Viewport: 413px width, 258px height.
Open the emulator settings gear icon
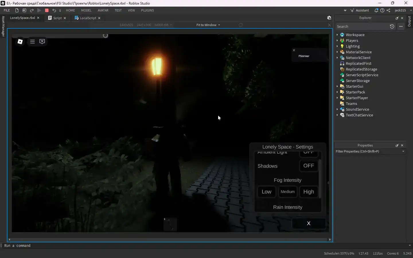(329, 18)
